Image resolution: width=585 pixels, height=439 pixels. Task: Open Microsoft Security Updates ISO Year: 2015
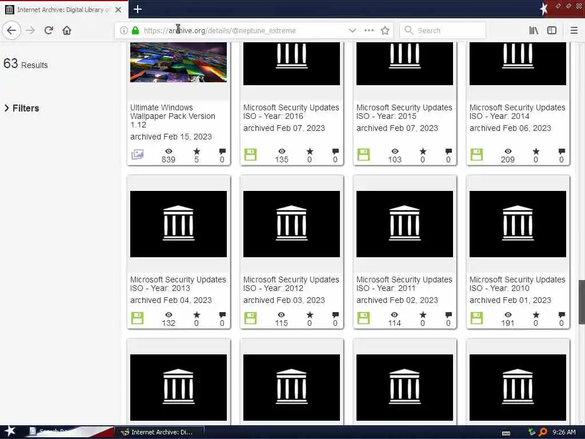click(404, 111)
